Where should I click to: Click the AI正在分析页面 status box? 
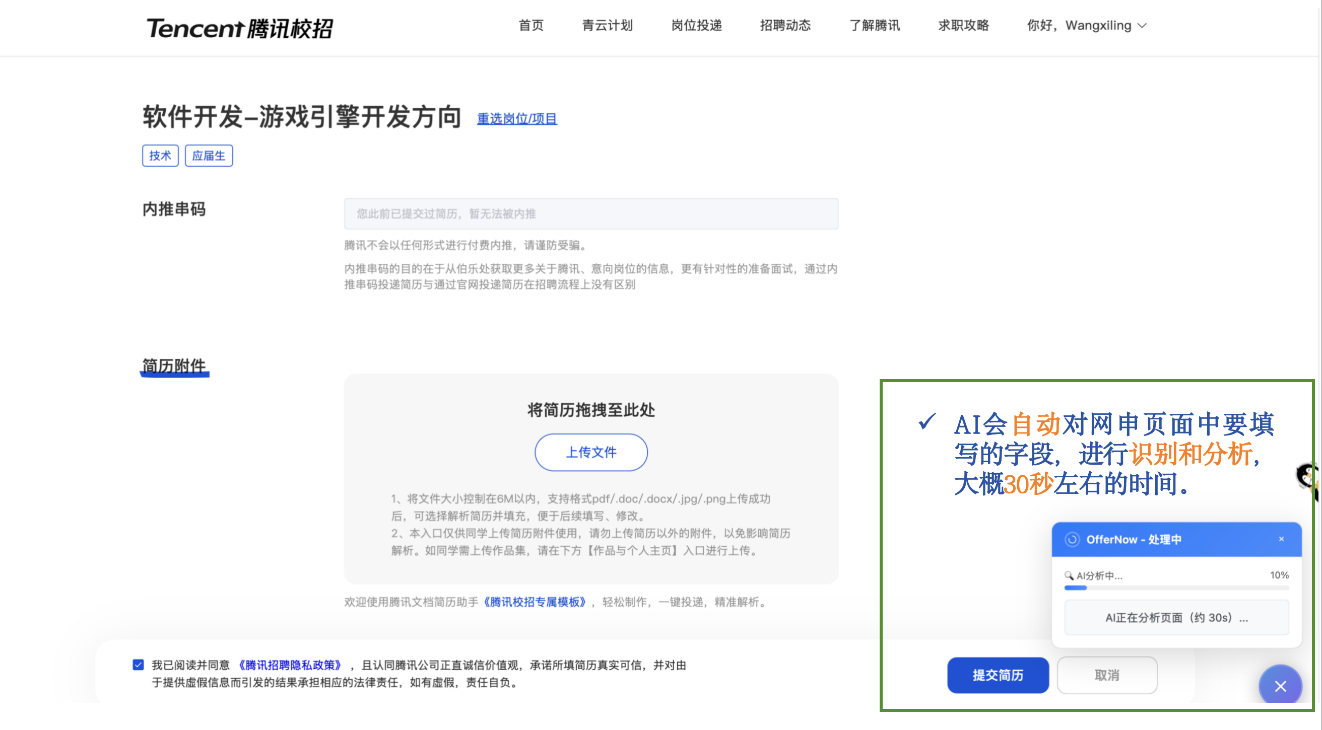(1176, 617)
